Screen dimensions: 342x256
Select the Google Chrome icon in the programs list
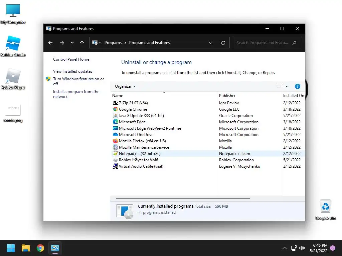[x=115, y=109]
